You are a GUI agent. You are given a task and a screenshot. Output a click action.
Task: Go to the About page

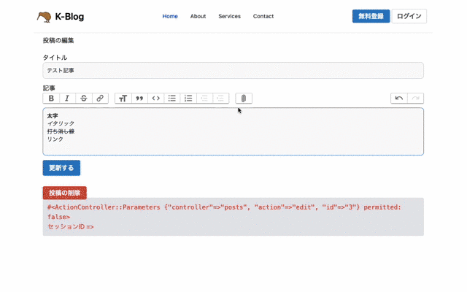point(198,16)
